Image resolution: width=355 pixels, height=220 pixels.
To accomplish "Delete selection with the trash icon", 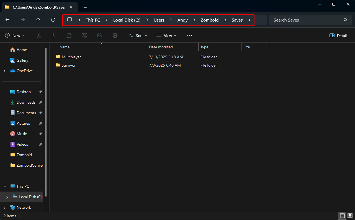I will coord(115,35).
